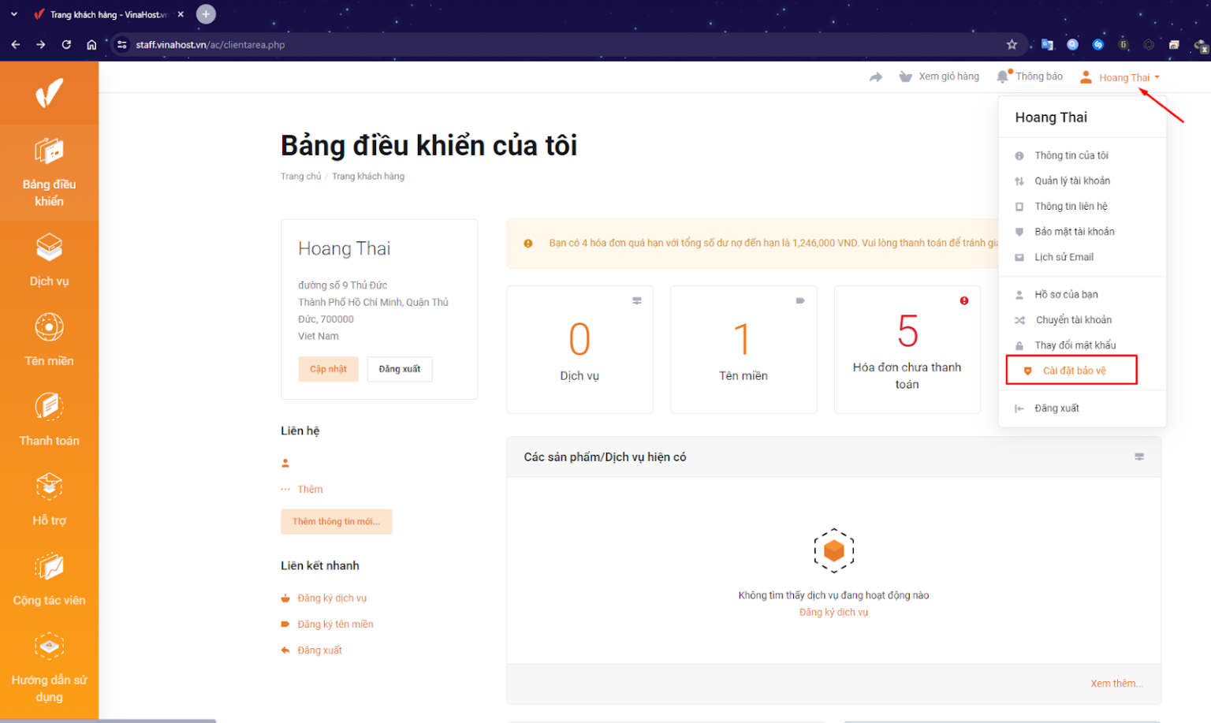Image resolution: width=1211 pixels, height=723 pixels.
Task: Bookmark the page with the star icon
Action: pos(1012,45)
